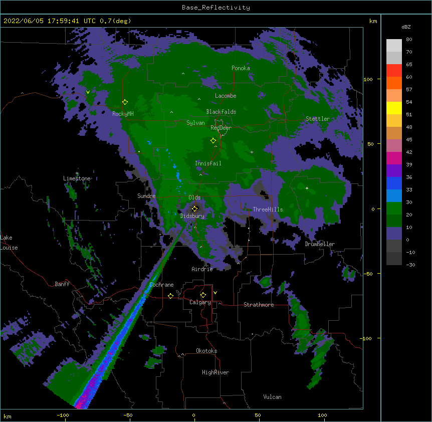Click the Ponoka city label
The image size is (432, 422).
pyautogui.click(x=241, y=68)
